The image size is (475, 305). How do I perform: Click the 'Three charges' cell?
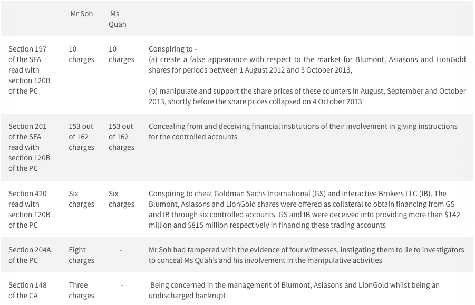[82, 290]
